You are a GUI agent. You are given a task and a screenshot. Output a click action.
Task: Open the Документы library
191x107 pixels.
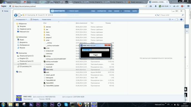(x=24, y=42)
